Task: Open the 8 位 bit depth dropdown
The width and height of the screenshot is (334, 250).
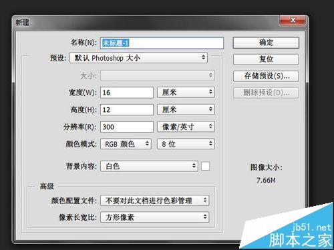Action: coord(186,144)
